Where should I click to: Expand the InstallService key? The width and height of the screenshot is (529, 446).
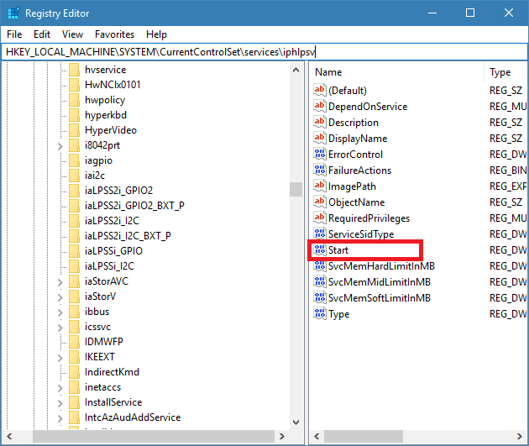coord(60,403)
